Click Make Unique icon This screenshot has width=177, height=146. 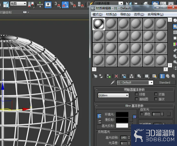click(131, 76)
